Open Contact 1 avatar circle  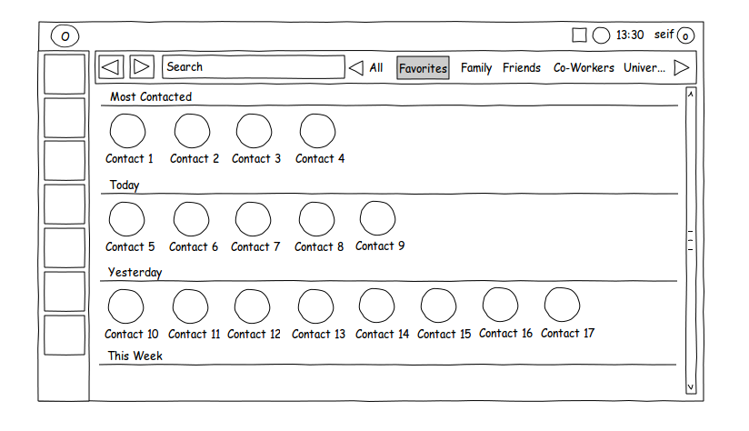point(127,131)
